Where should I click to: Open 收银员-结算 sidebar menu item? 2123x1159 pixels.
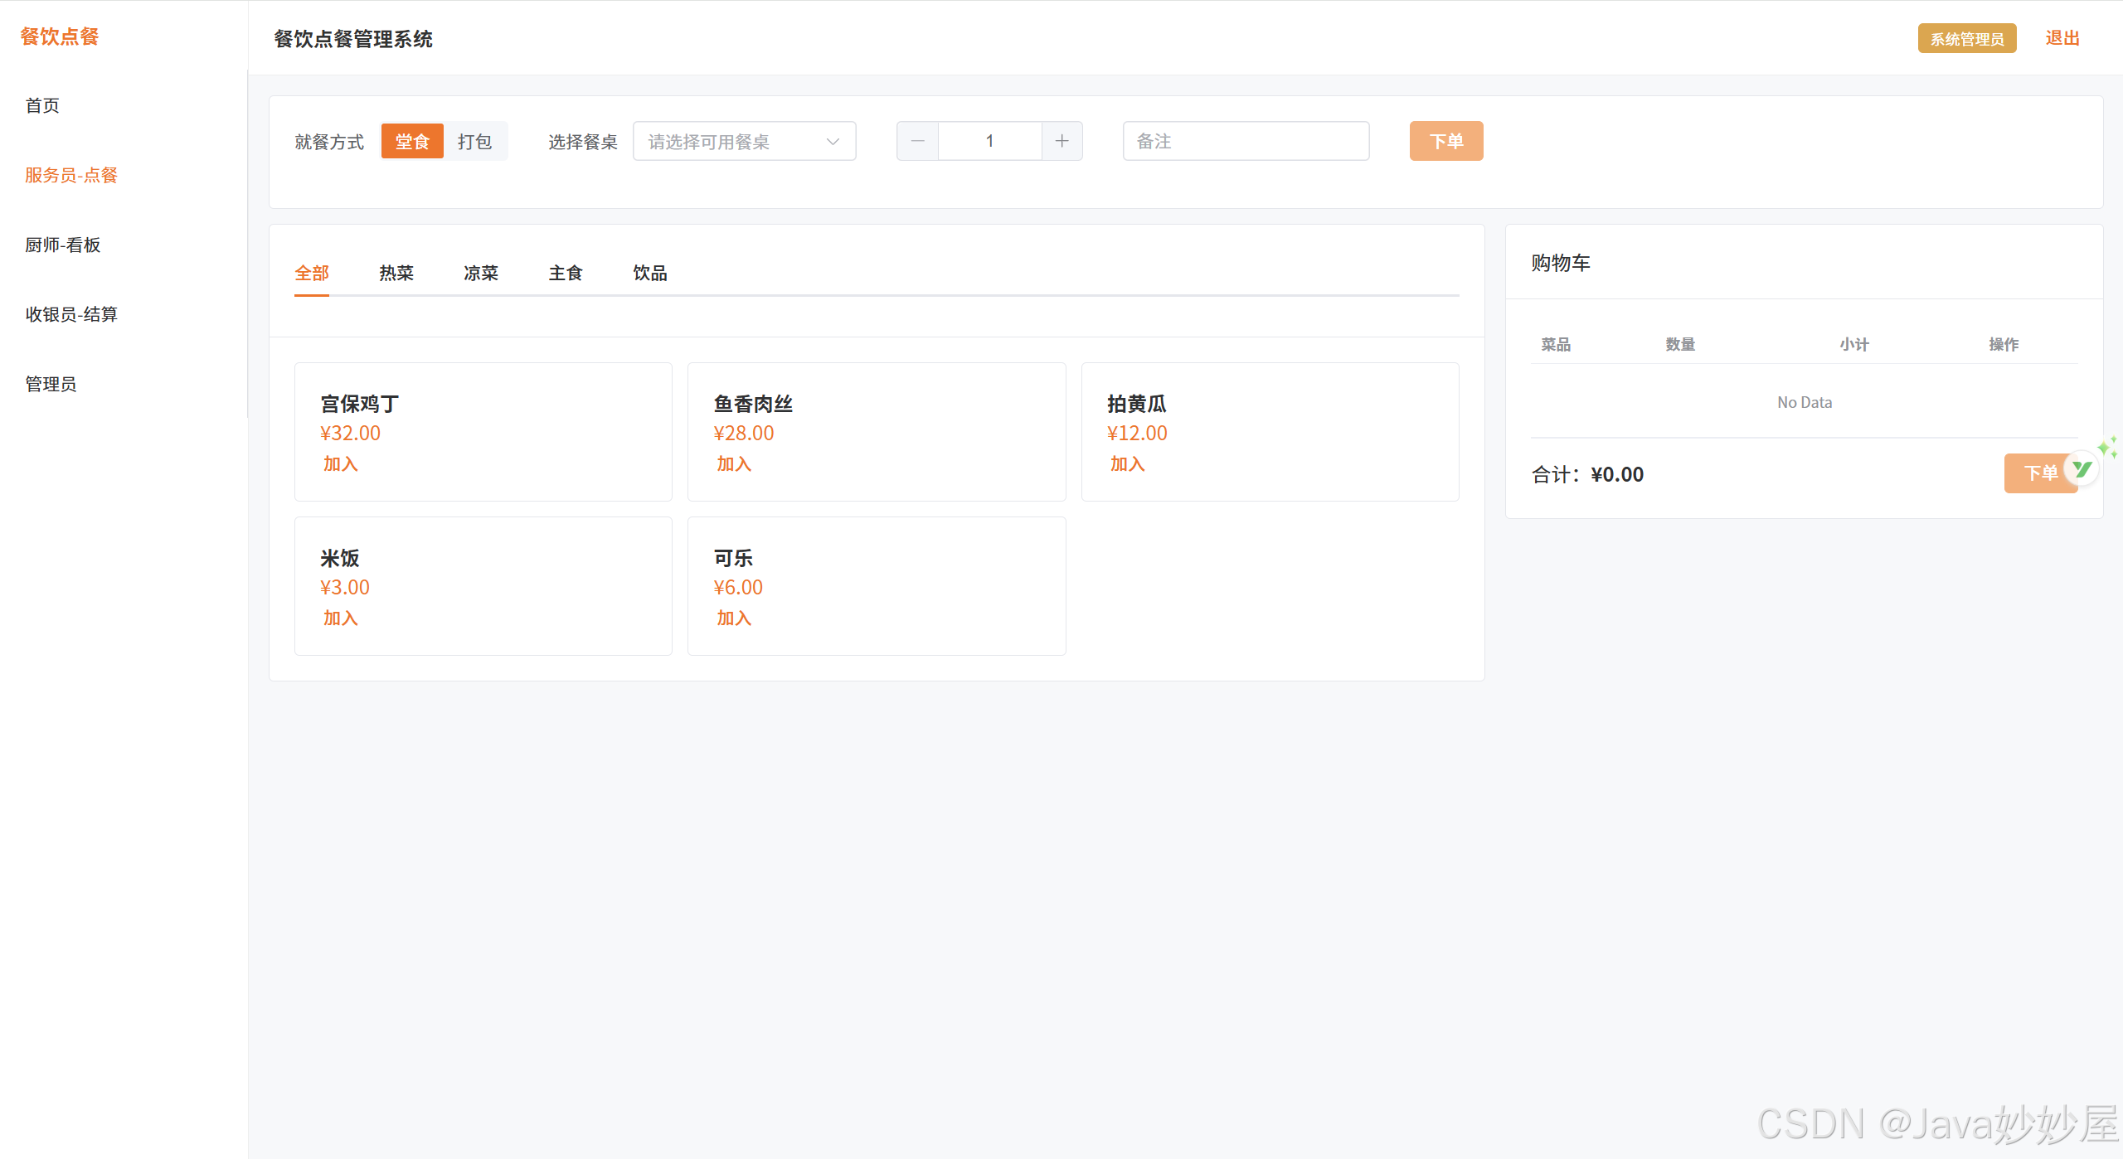[x=71, y=314]
